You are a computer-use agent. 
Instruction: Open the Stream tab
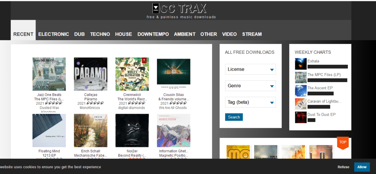(252, 34)
